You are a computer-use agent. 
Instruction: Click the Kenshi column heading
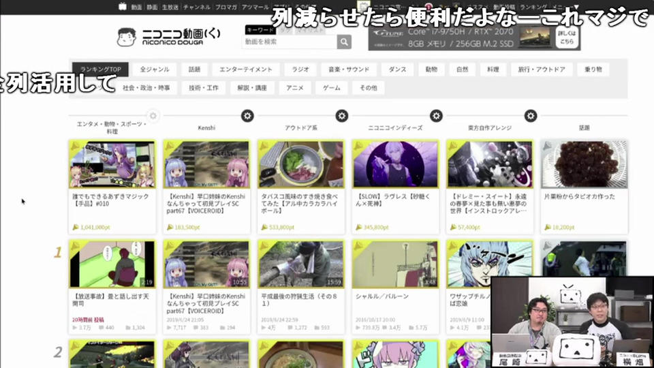pyautogui.click(x=206, y=127)
